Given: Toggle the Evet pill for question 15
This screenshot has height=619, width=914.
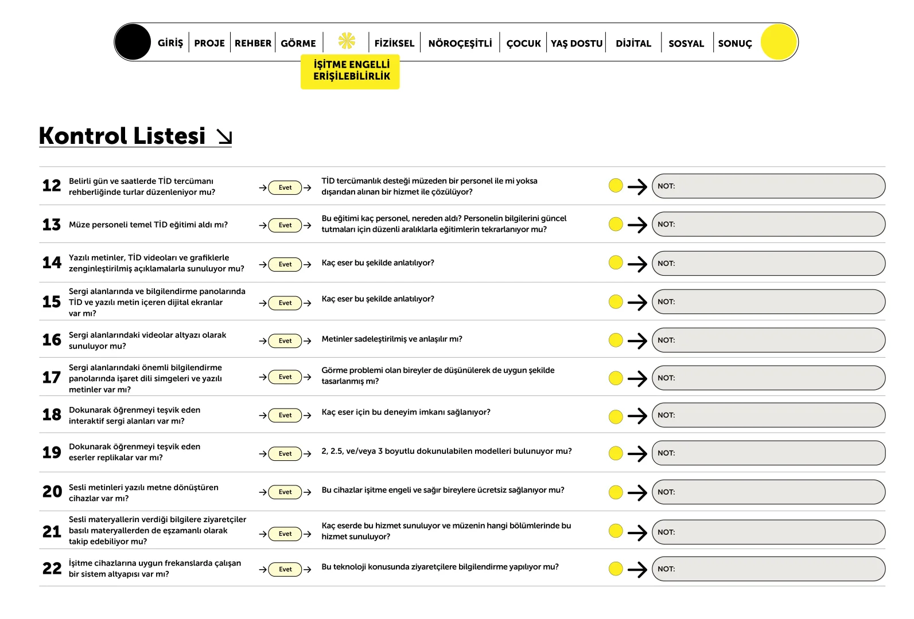Looking at the screenshot, I should point(285,303).
